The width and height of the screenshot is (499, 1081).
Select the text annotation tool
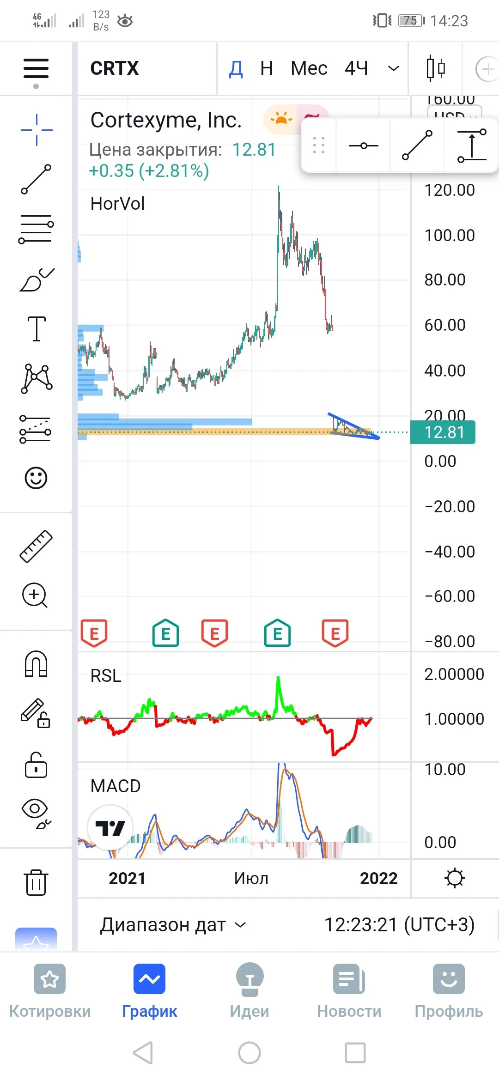pyautogui.click(x=37, y=328)
